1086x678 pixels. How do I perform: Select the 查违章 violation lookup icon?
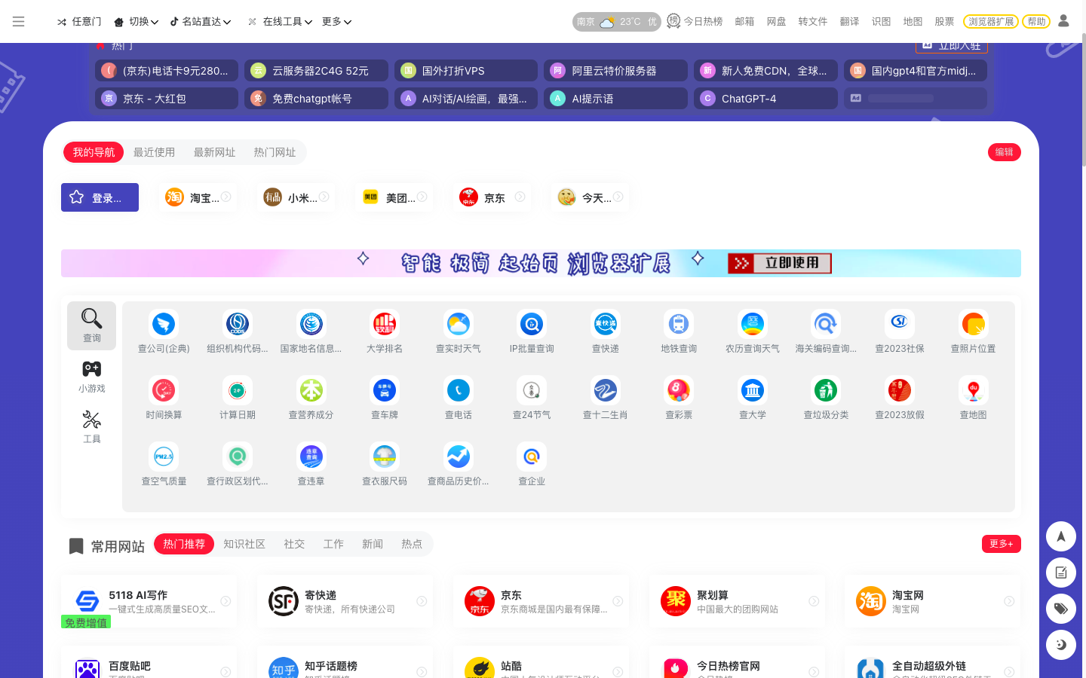tap(310, 463)
